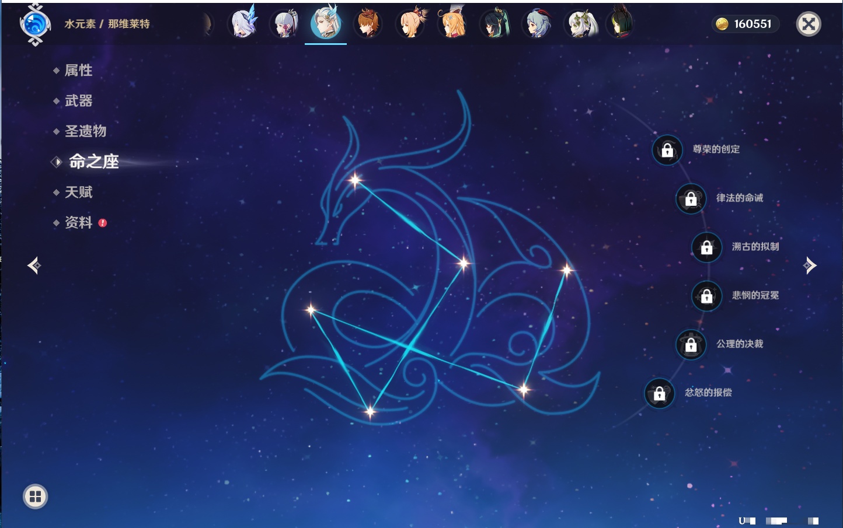This screenshot has width=843, height=528.
Task: Click the 水元素 / 那维莱特 title text
Action: point(107,24)
